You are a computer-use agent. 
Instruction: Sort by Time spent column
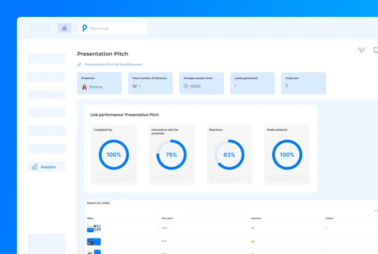click(177, 218)
